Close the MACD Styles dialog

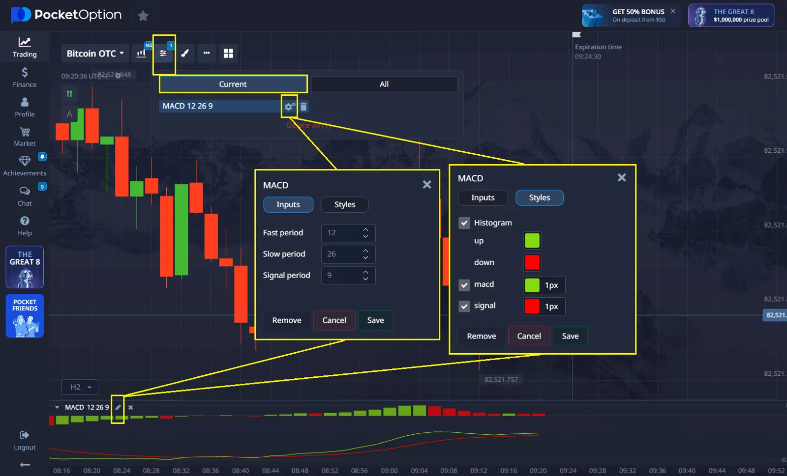click(x=622, y=177)
